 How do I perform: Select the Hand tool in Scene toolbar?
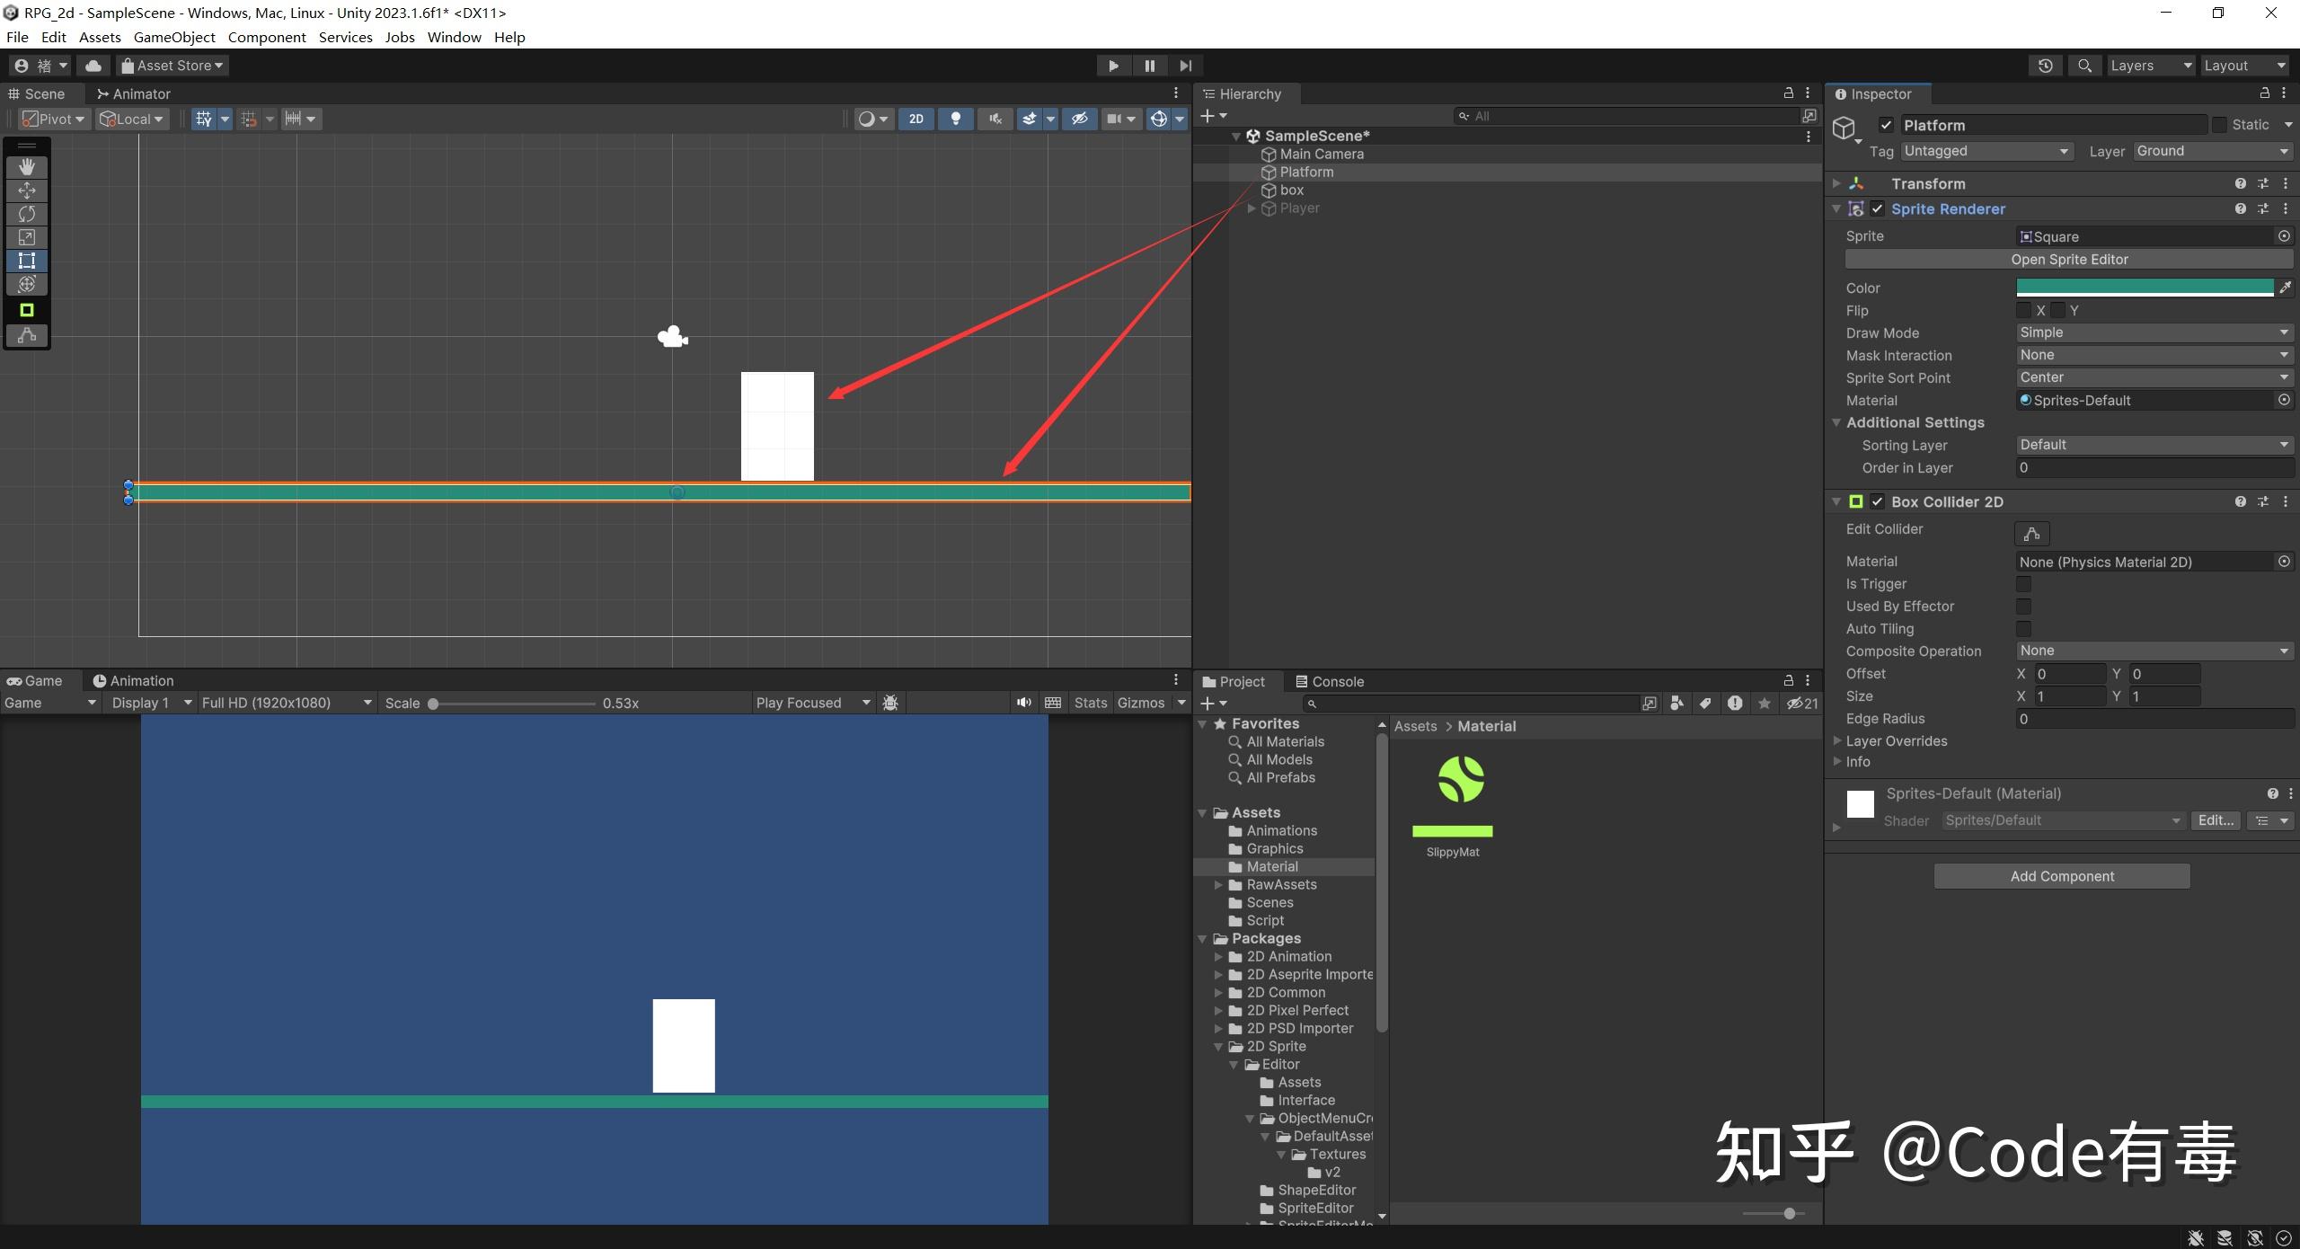(x=27, y=167)
